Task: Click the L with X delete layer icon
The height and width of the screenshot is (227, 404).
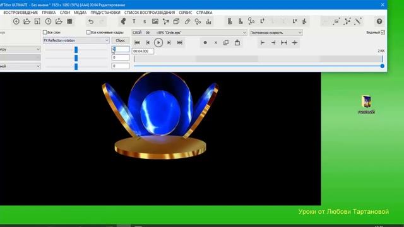Action: coord(295,21)
